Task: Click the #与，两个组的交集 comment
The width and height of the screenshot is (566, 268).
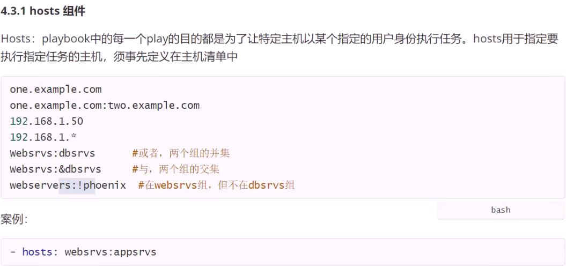Action: click(x=176, y=169)
